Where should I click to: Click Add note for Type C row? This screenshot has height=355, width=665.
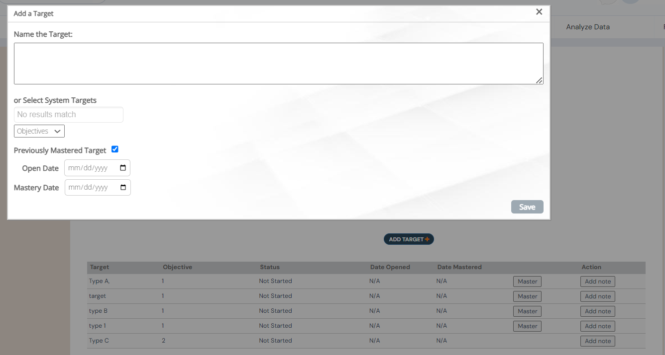coord(597,341)
